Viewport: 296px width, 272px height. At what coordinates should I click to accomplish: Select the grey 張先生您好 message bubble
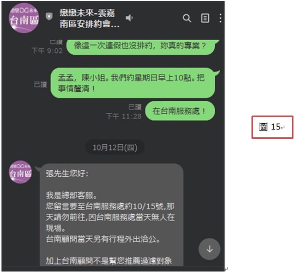tap(111, 215)
